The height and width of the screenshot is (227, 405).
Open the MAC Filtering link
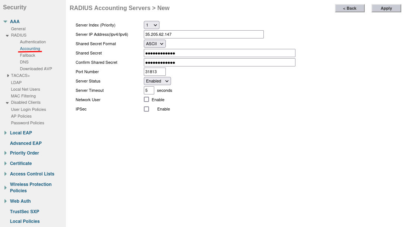23,96
